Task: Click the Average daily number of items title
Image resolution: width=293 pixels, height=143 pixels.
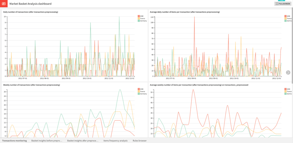Action: [185, 12]
